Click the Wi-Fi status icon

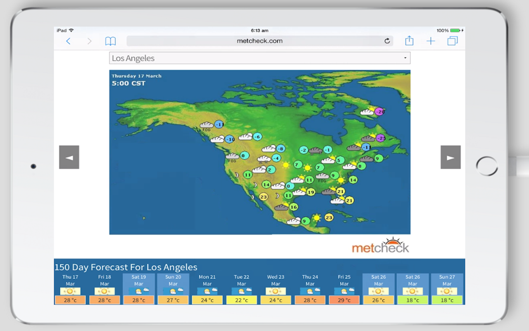point(70,30)
